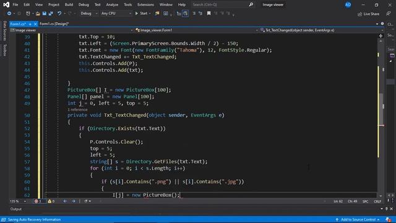
Task: Open the Project menu
Action: 54,4
